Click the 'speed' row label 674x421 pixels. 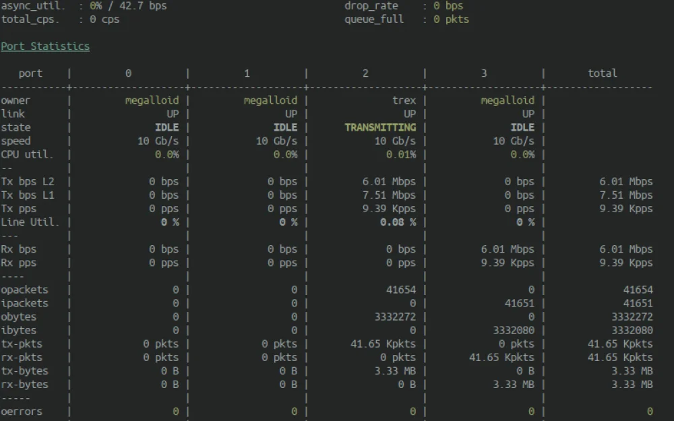(16, 141)
